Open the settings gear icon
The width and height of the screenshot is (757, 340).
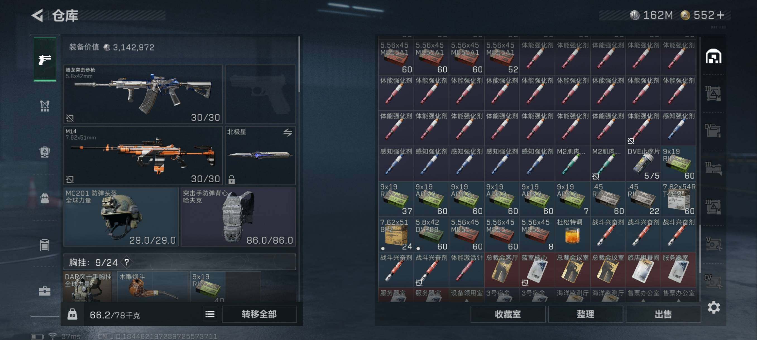tap(713, 307)
